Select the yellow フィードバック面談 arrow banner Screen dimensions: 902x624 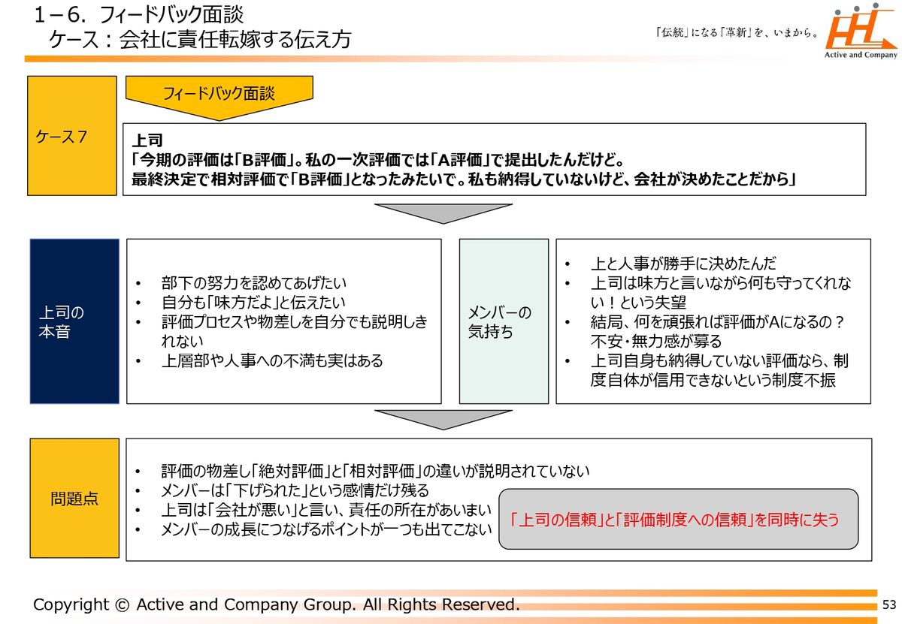[x=219, y=95]
